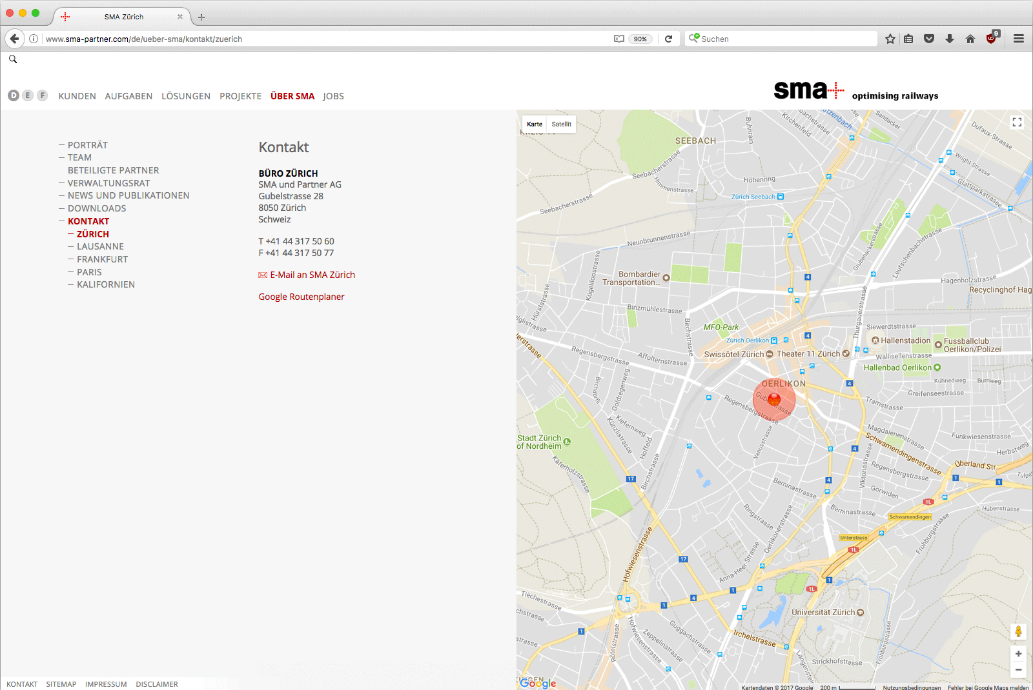
Task: Reload the page with refresh icon
Action: pyautogui.click(x=669, y=39)
